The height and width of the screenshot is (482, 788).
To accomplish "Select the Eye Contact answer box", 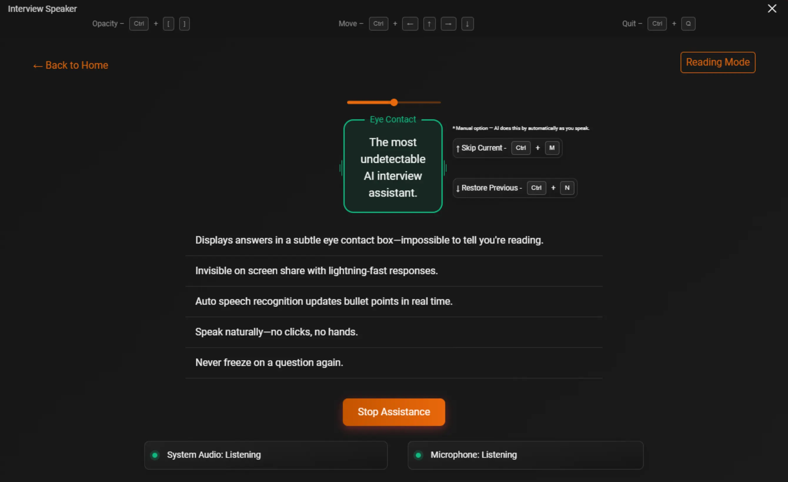I will click(393, 167).
